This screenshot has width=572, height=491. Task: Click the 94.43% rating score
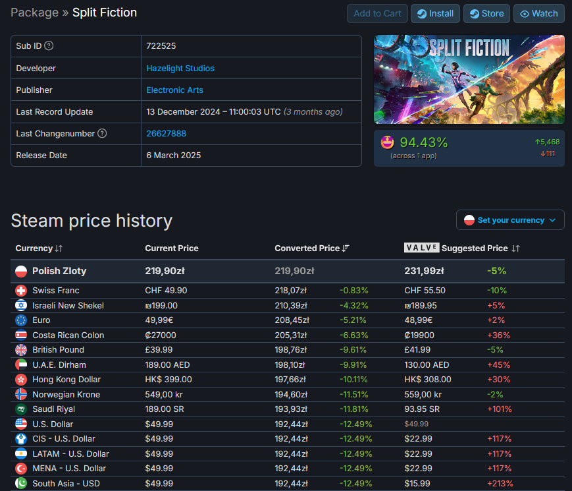[x=423, y=142]
